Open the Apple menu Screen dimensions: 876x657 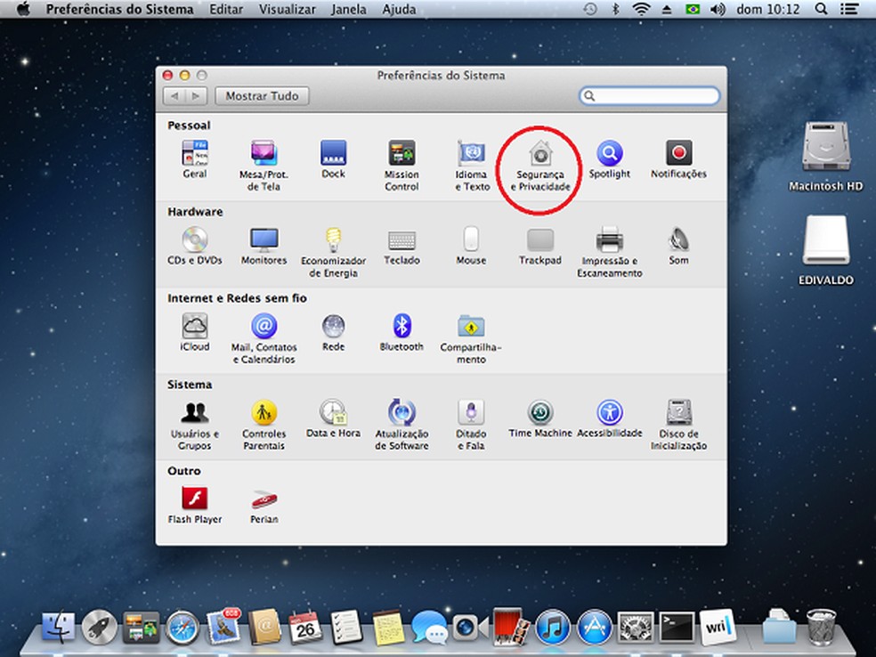point(23,10)
